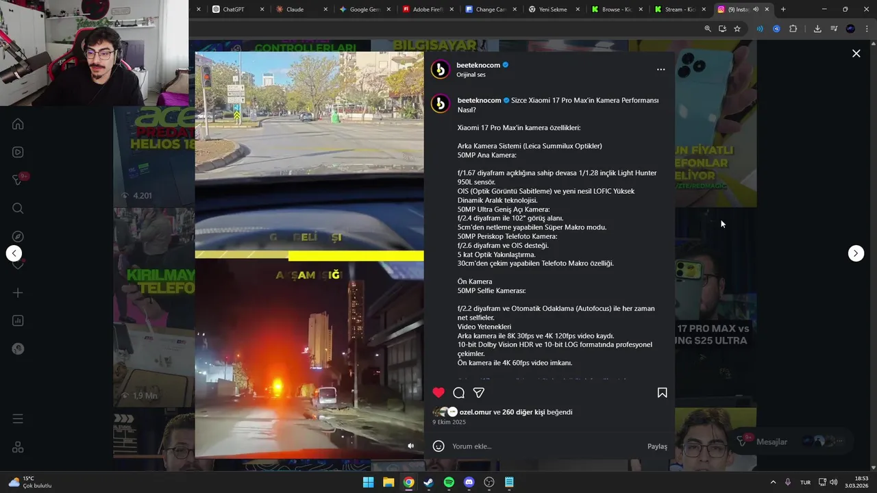Open the three-dot post options menu
The width and height of the screenshot is (877, 493).
[x=660, y=69]
